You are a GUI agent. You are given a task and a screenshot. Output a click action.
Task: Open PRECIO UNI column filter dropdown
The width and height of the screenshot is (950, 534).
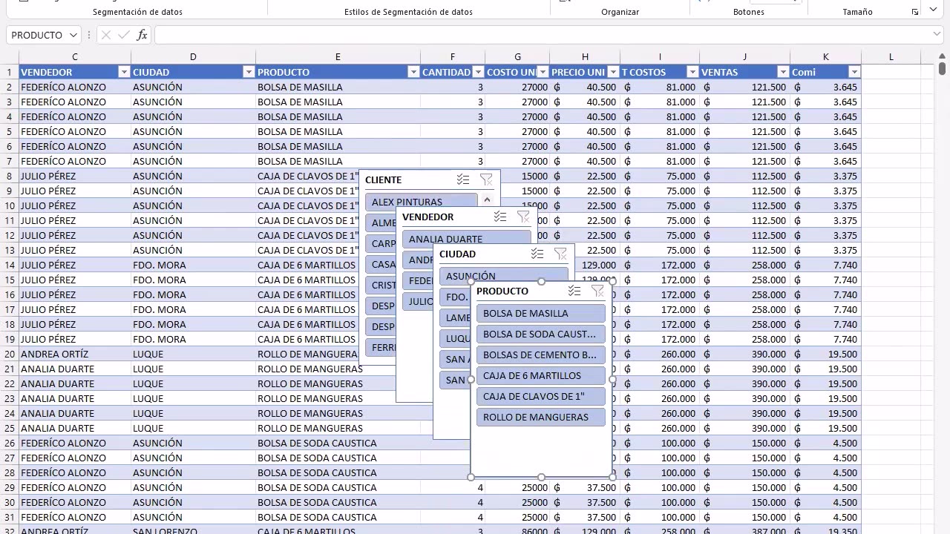pyautogui.click(x=613, y=72)
